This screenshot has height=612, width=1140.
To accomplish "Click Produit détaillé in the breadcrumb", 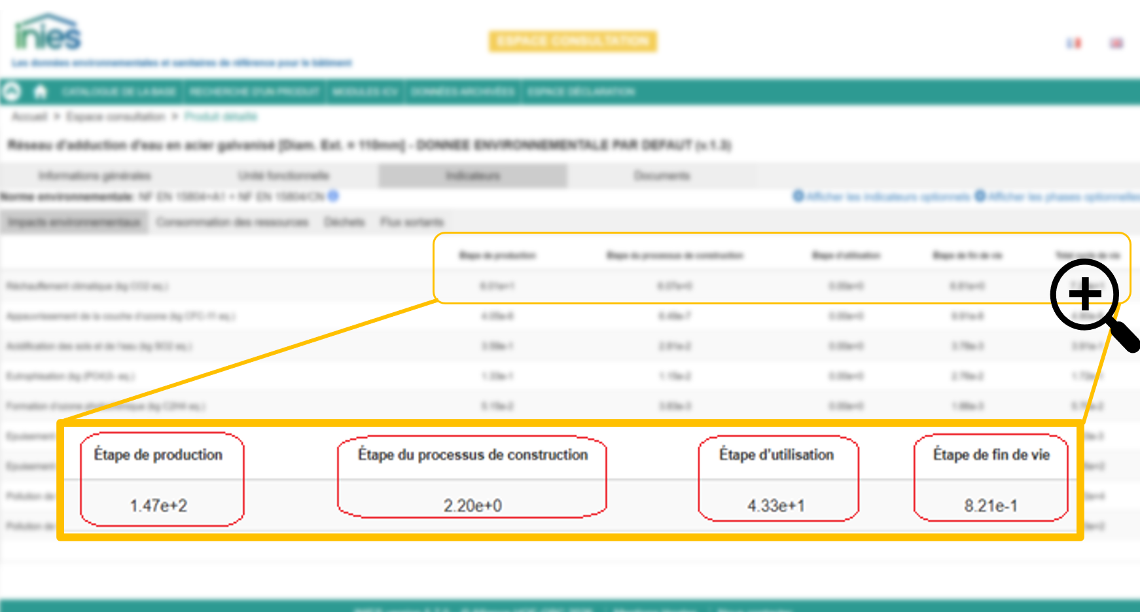I will tap(221, 117).
